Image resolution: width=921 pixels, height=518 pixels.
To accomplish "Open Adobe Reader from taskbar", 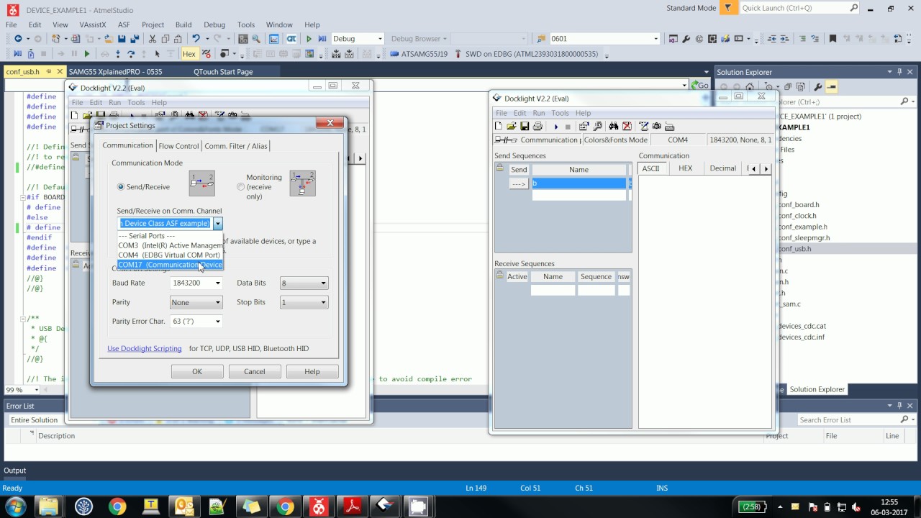I will tap(352, 506).
